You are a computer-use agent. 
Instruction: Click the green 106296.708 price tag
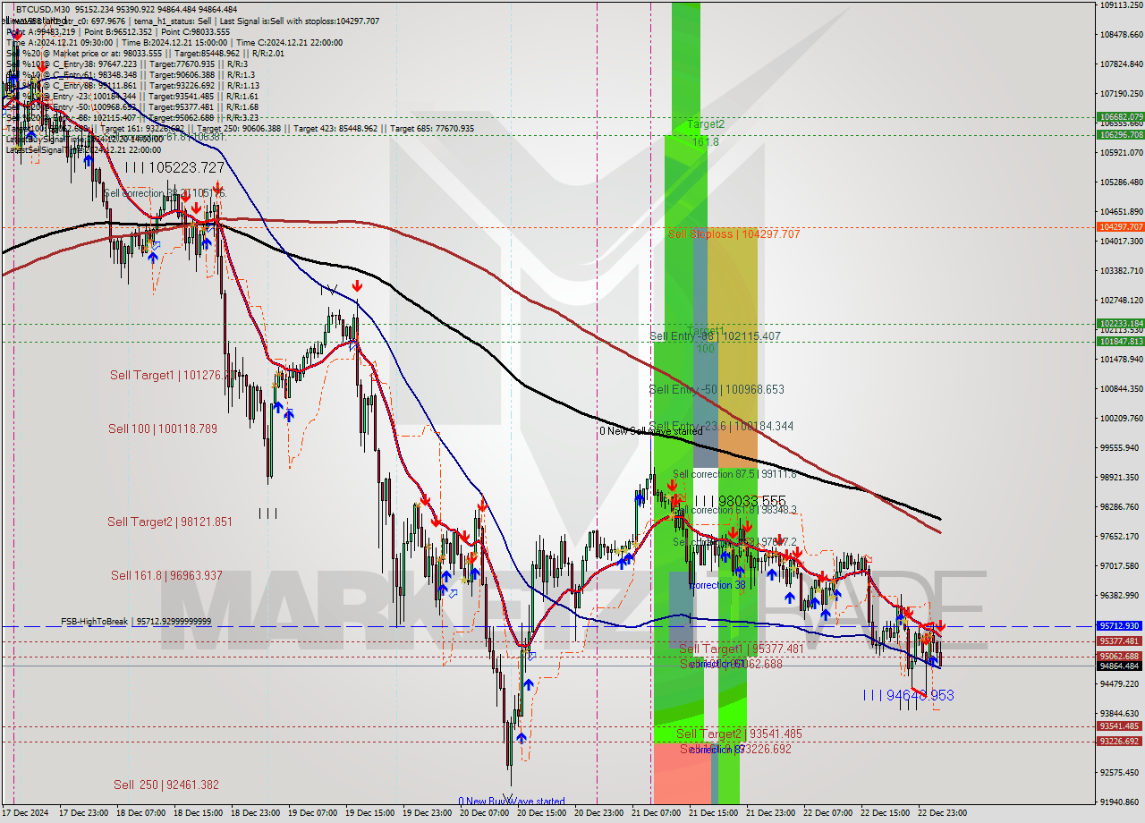click(x=1120, y=135)
